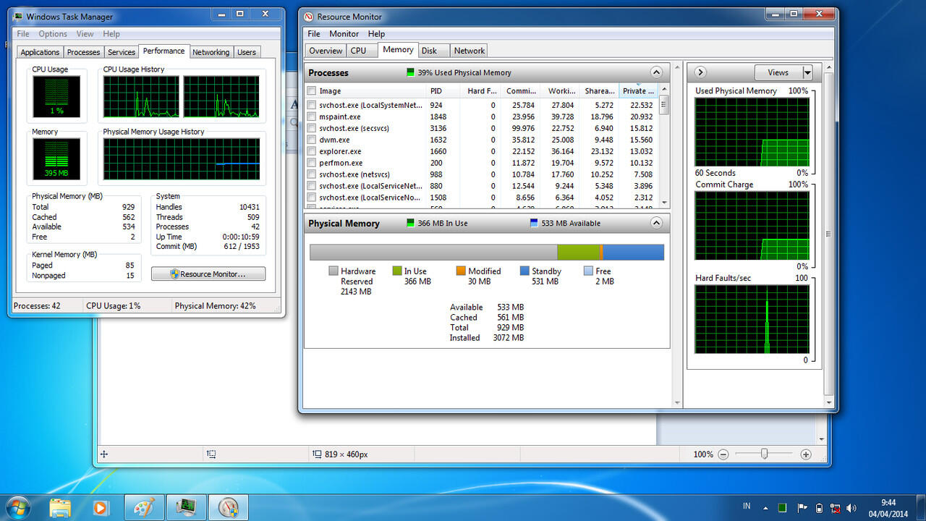Click Paint zoom slider thumb
Viewport: 926px width, 521px height.
pyautogui.click(x=764, y=454)
